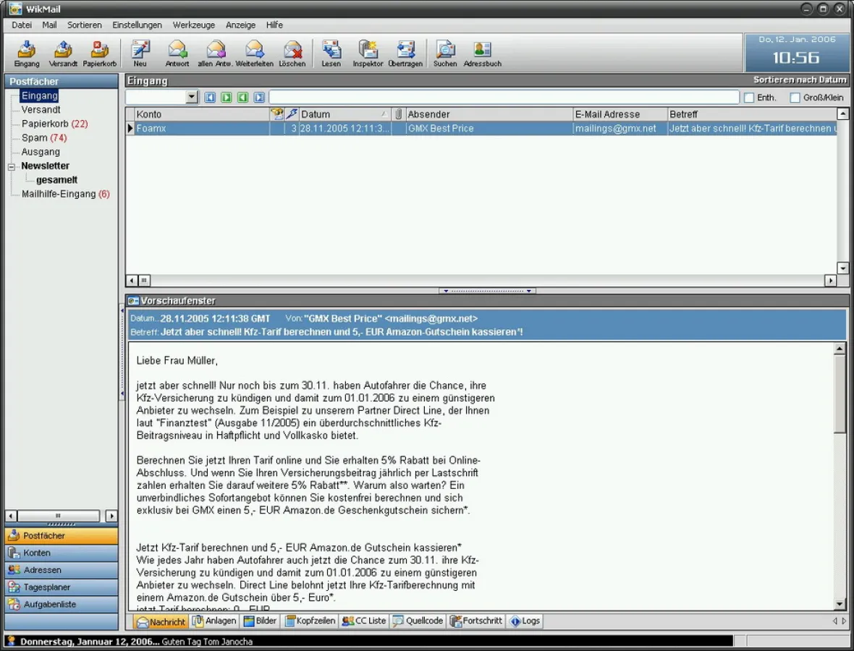854x651 pixels.
Task: Click the Weiterleiten forward icon
Action: pos(254,51)
